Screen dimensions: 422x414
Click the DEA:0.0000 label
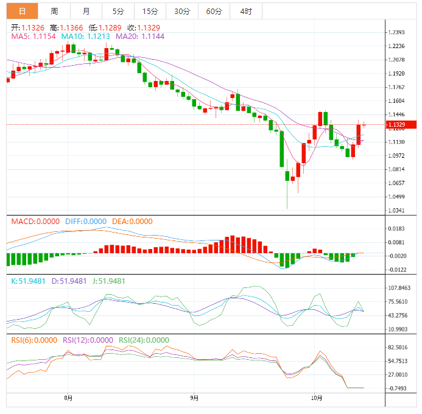coord(132,222)
